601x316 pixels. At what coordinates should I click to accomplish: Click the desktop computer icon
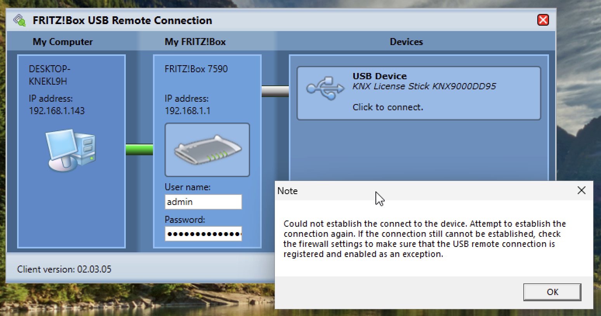click(71, 150)
